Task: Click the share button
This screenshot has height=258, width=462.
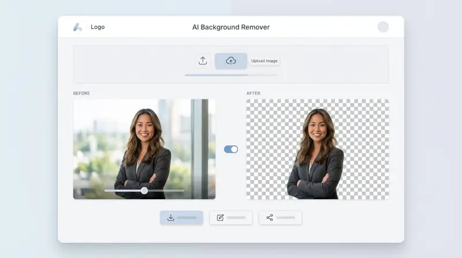Action: tap(280, 218)
